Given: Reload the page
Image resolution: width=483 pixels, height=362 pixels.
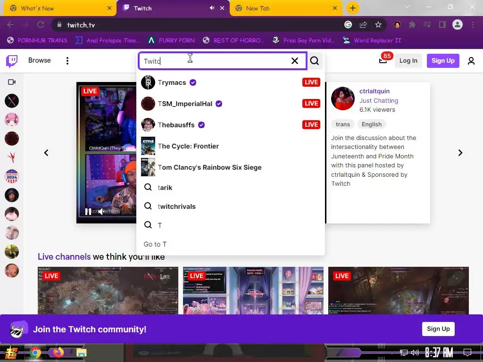Looking at the screenshot, I should tap(41, 25).
